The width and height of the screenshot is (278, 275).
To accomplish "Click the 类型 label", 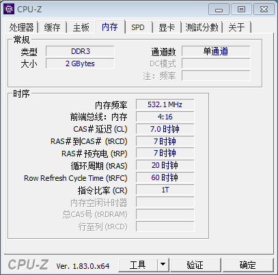I will [29, 52].
